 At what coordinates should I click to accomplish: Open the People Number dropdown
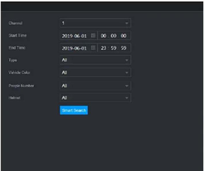point(95,86)
